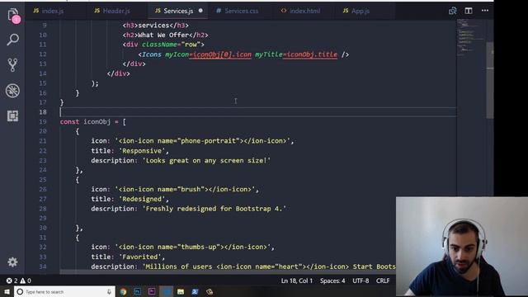Click the open changes editor icon
This screenshot has width=528, height=297.
(x=453, y=11)
